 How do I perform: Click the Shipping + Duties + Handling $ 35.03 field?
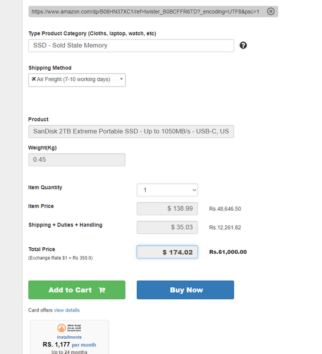[x=167, y=227]
